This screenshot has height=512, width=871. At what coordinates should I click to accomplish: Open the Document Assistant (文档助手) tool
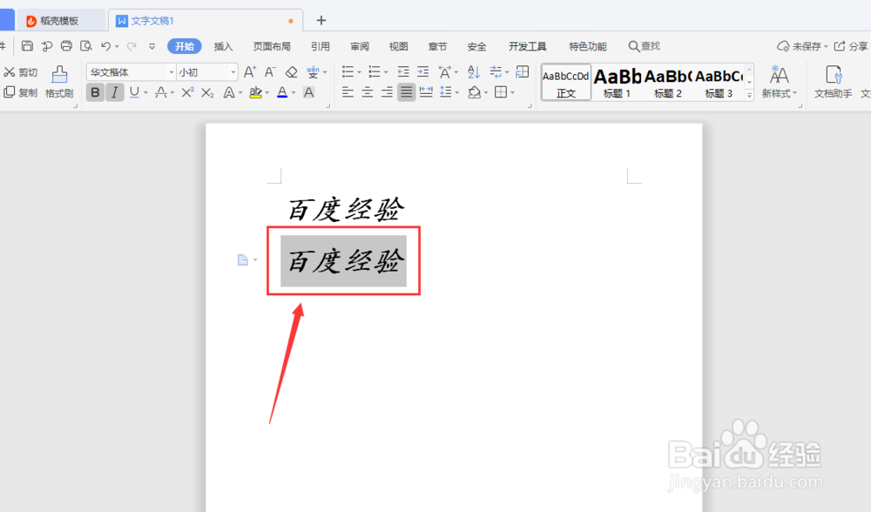834,82
